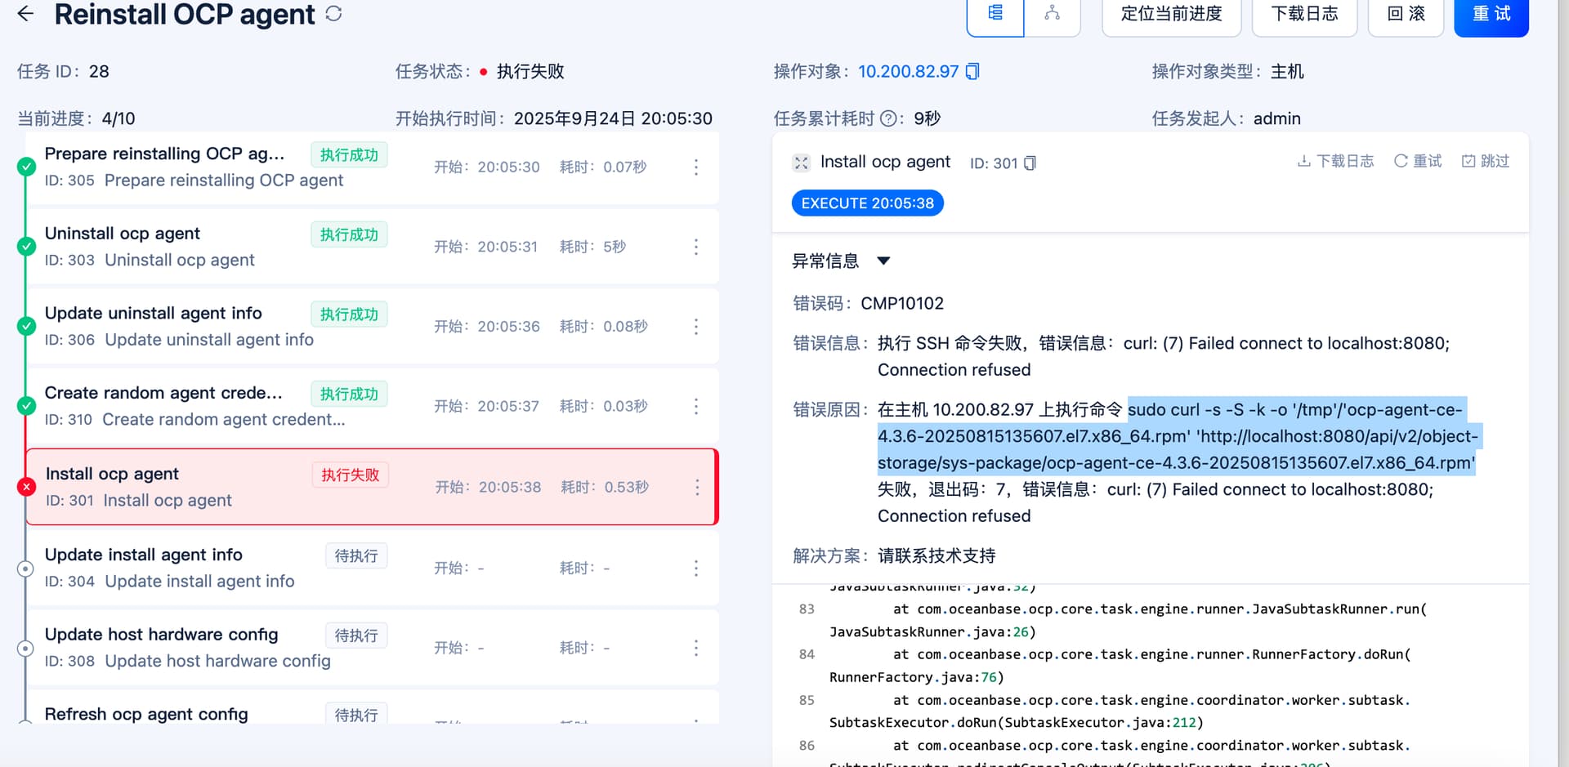Click 执行失败 badge on Install ocp agent
This screenshot has height=767, width=1569.
pos(350,475)
